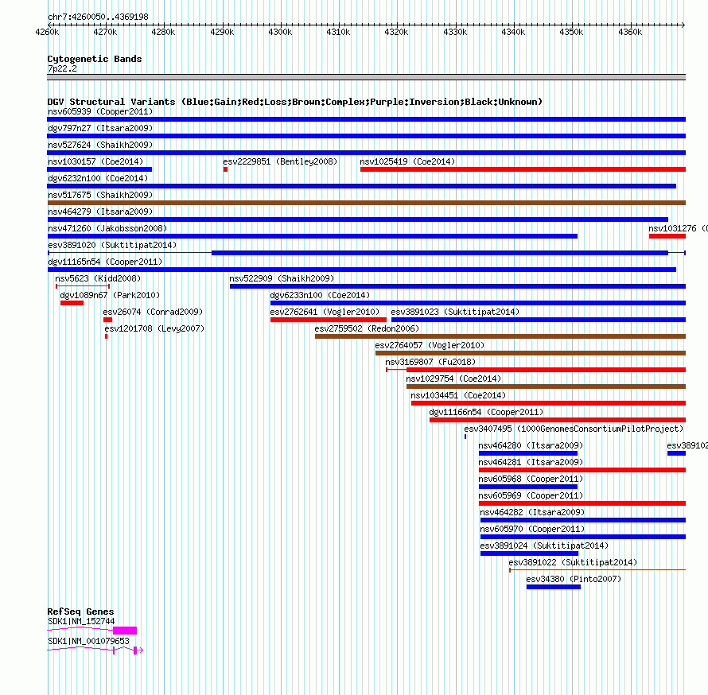Screen dimensions: 708x695
Task: Click the red nsv1031276 bar
Action: point(667,236)
